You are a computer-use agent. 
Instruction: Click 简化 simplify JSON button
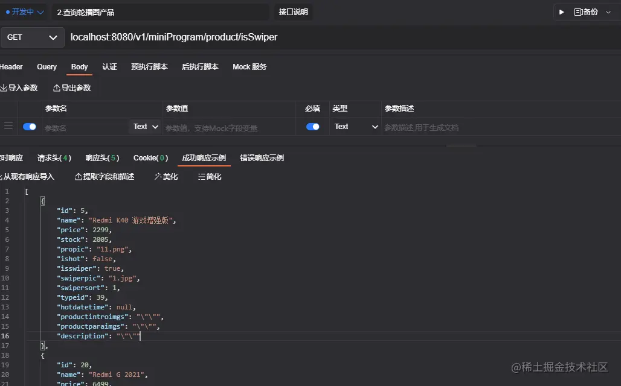tap(210, 176)
